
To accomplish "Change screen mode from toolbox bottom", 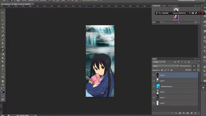I will click(3, 100).
